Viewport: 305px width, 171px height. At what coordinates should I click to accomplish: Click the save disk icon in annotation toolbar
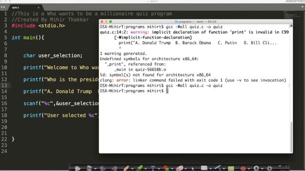coord(89,168)
